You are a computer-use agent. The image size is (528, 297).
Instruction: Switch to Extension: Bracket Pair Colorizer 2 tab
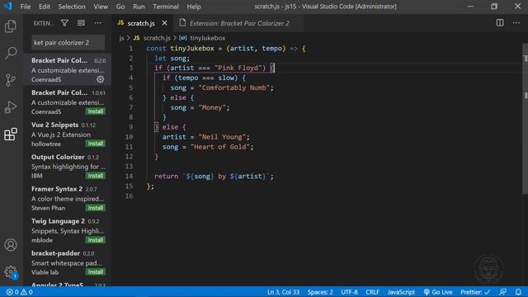point(239,23)
